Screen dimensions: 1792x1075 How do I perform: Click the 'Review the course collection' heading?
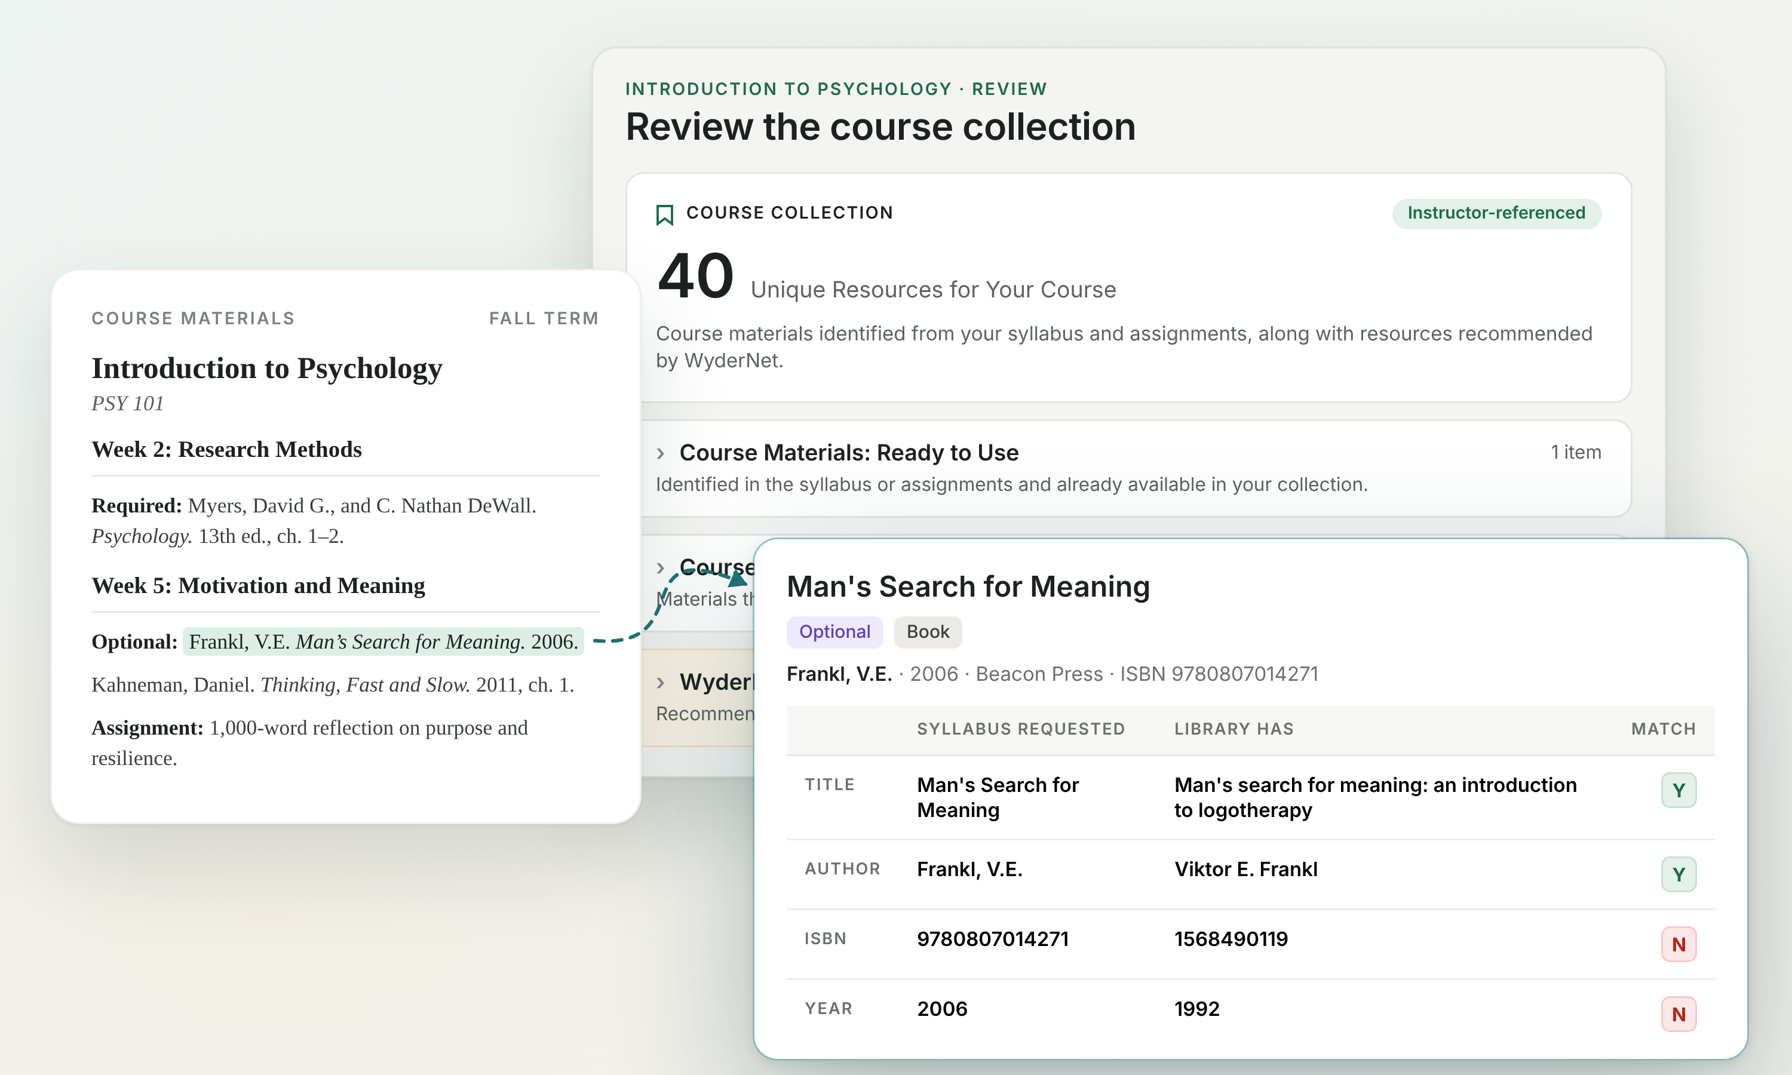coord(880,127)
